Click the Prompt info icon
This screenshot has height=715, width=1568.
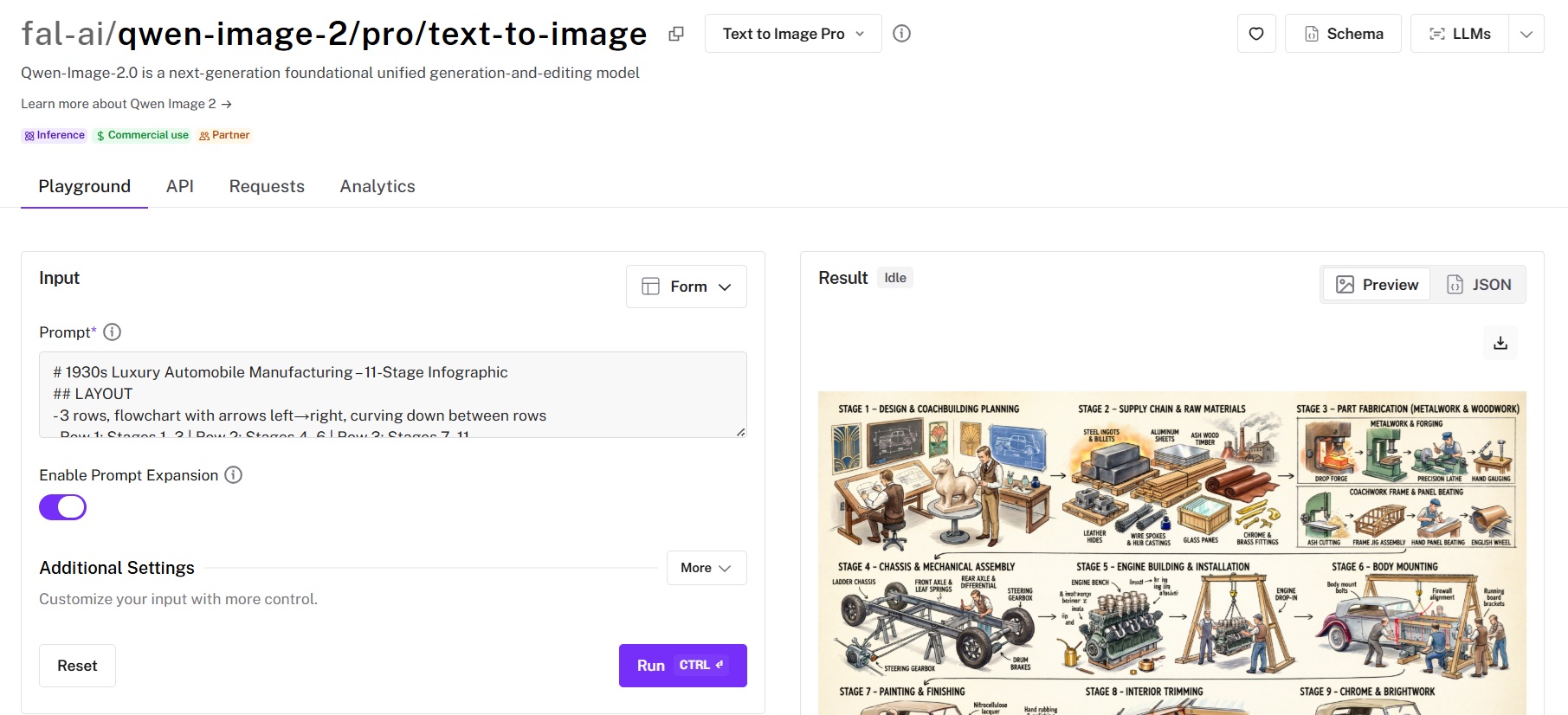click(113, 332)
